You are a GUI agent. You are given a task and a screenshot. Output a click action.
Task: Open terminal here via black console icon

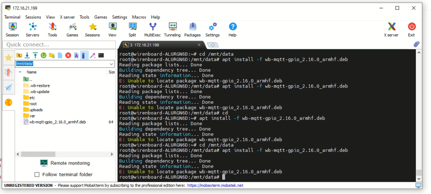tap(101, 55)
